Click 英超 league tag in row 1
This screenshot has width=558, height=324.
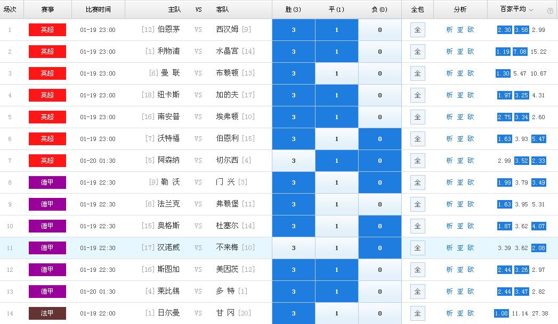47,30
